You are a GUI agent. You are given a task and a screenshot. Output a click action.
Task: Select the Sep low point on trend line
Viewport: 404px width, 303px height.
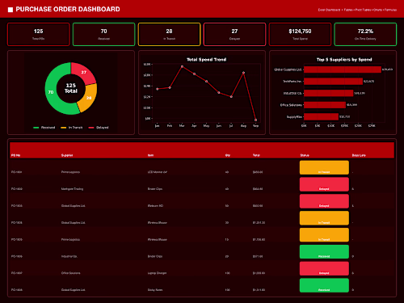[255, 120]
